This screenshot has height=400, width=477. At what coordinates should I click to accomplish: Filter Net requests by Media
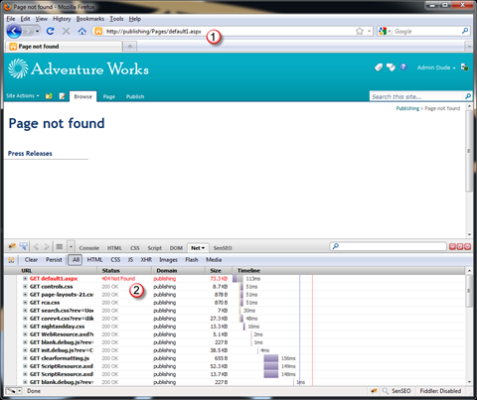[214, 260]
